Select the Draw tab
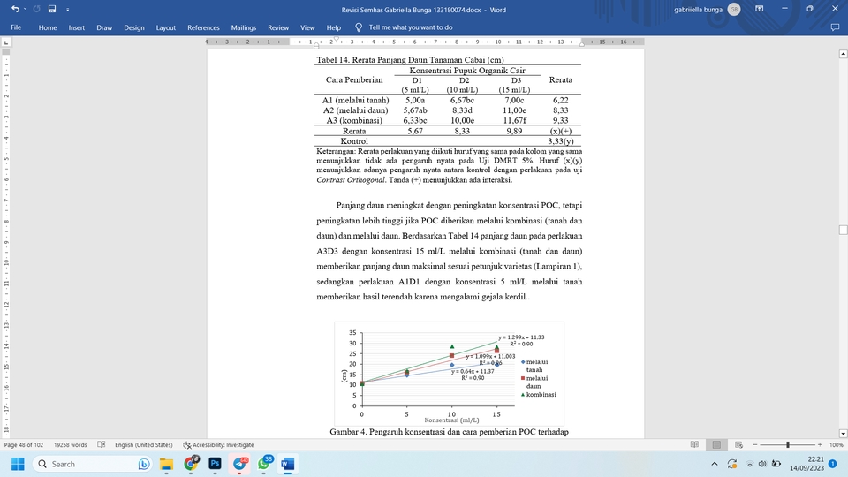 104,27
